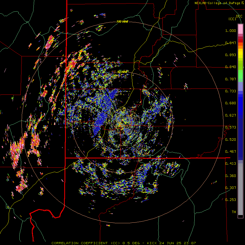Image resolution: width=245 pixels, height=245 pixels.
Task: Select the 0.360 scale value
Action: click(231, 176)
